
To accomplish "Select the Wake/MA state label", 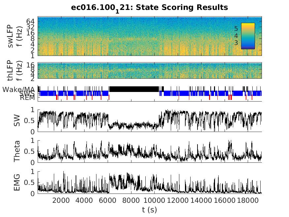I will pos(19,89).
